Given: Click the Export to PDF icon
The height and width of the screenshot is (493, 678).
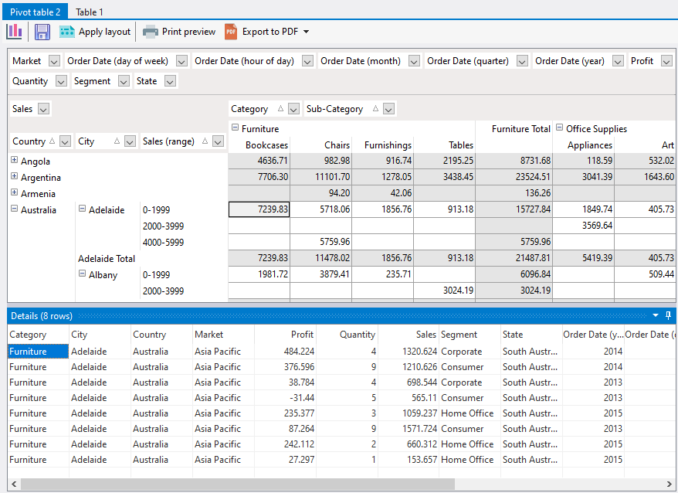Looking at the screenshot, I should [231, 32].
